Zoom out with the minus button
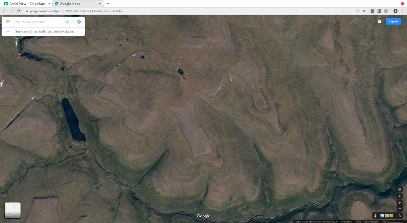 (400, 209)
